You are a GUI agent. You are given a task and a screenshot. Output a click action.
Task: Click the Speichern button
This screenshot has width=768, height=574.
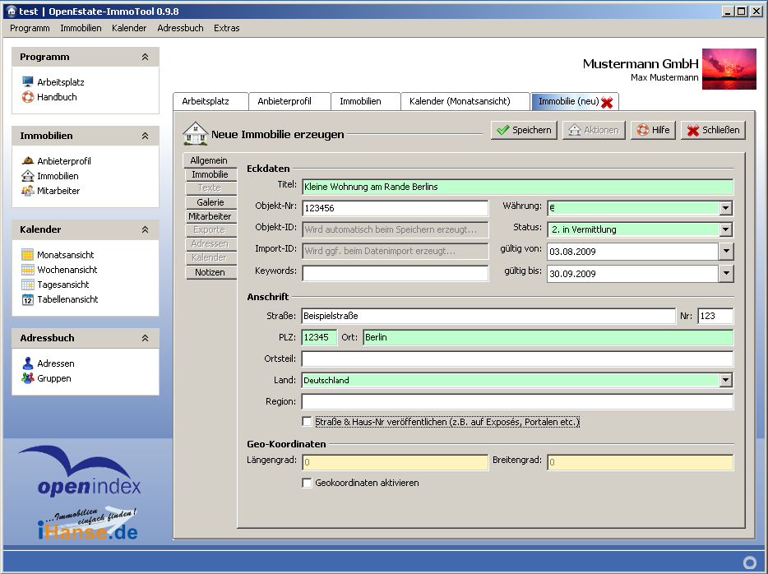[x=524, y=130]
